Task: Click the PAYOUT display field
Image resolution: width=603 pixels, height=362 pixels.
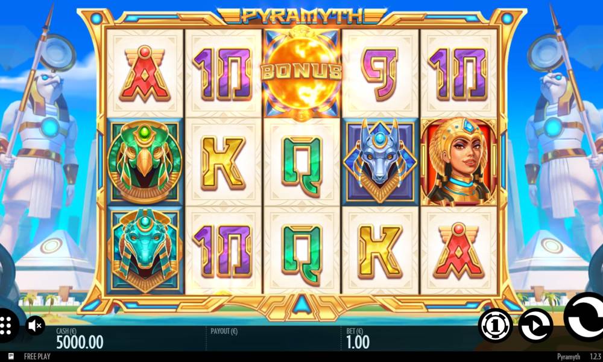Action: coord(273,338)
